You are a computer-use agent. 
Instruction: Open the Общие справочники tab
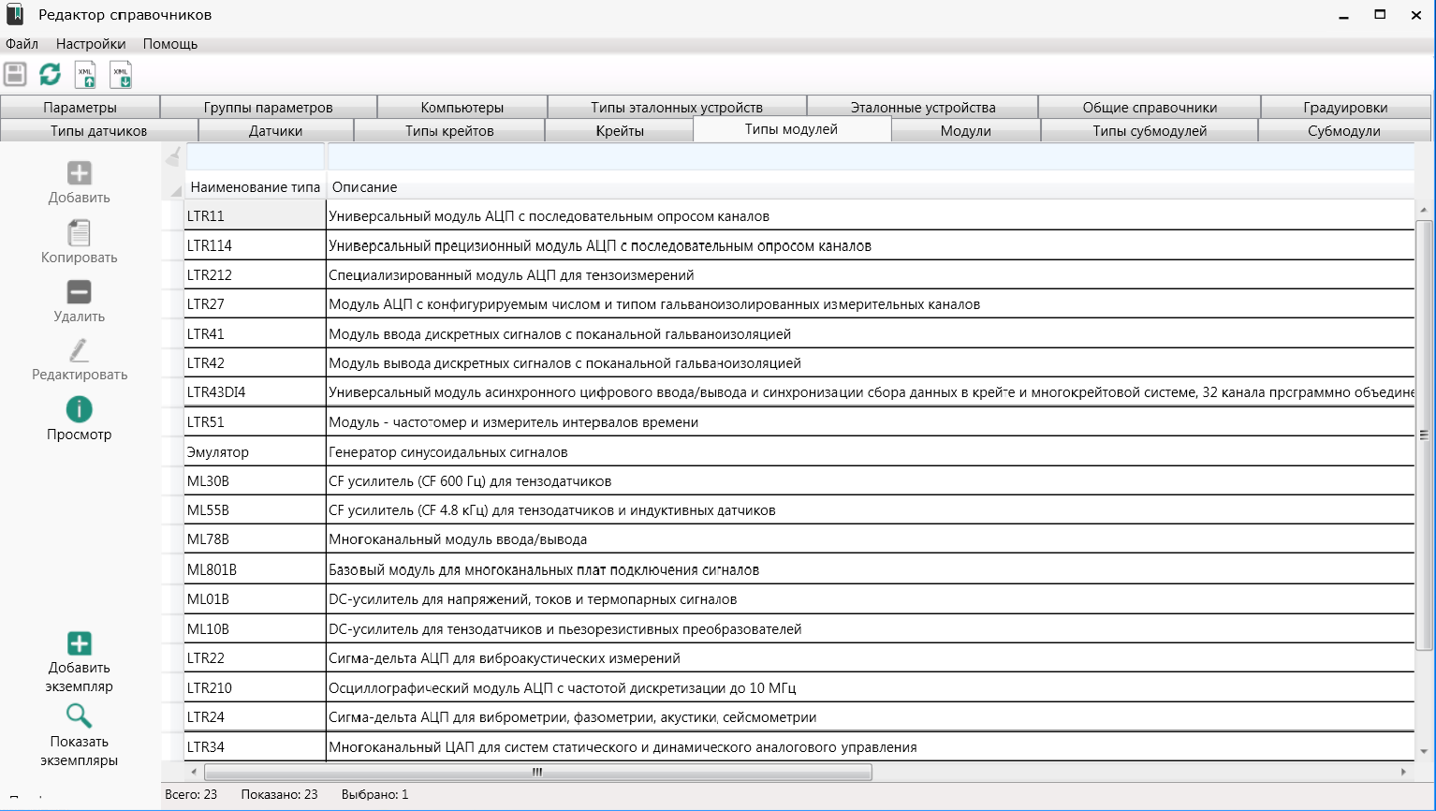[x=1150, y=108]
